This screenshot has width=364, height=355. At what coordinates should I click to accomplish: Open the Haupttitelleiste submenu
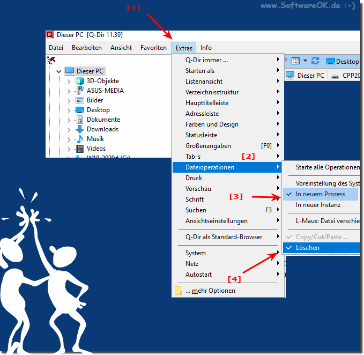tap(228, 103)
